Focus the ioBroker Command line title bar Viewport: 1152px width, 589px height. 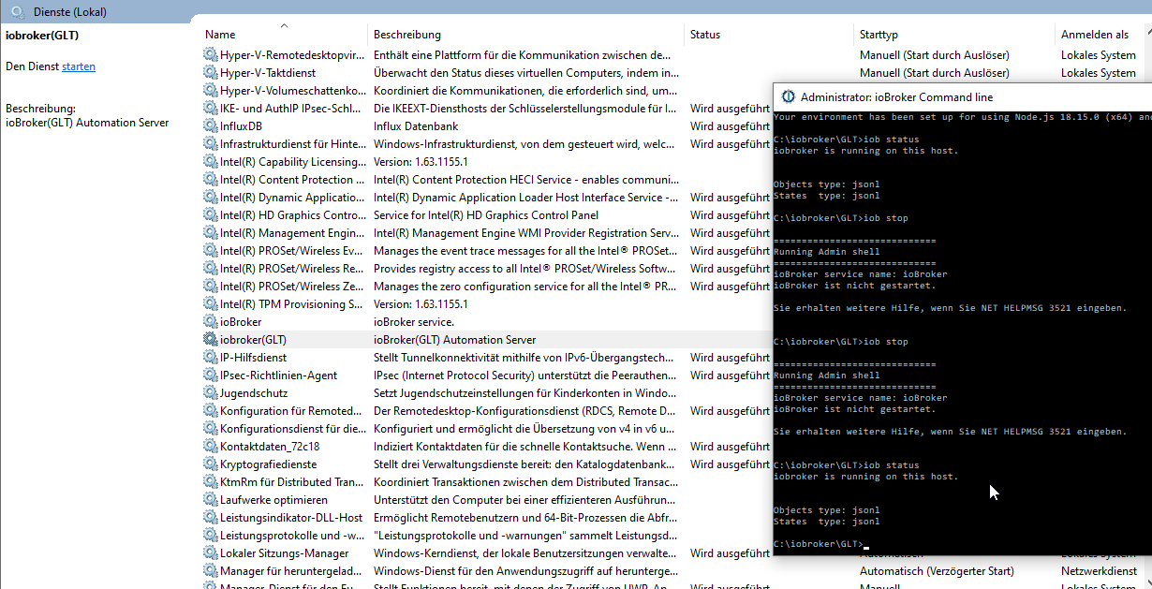(x=963, y=96)
